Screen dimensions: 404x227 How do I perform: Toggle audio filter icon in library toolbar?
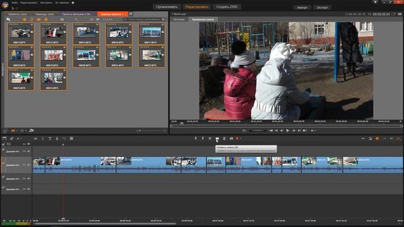coord(32,20)
